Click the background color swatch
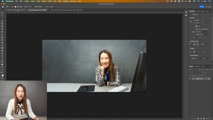This screenshot has width=213, height=120. pos(3,76)
